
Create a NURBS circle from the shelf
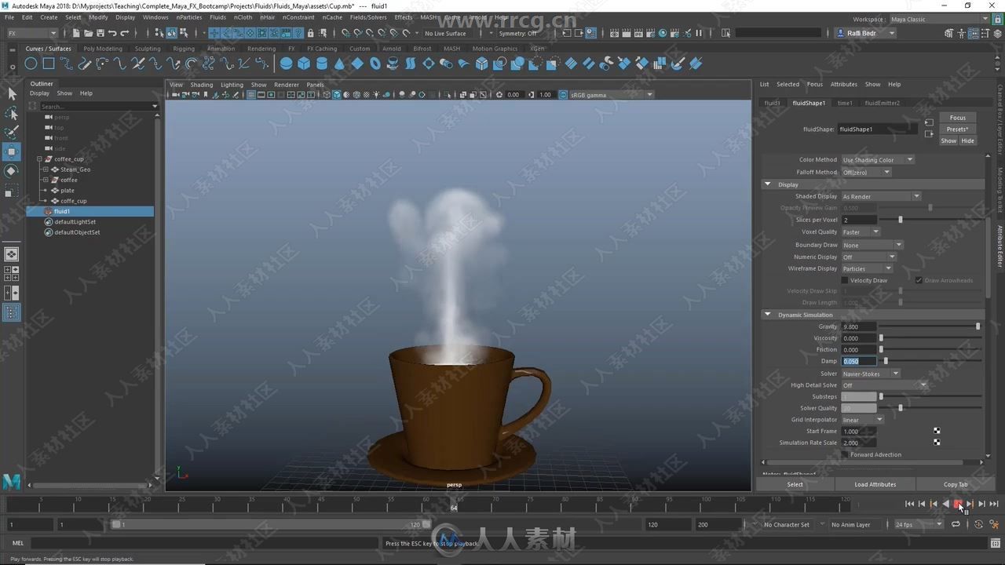[x=31, y=64]
